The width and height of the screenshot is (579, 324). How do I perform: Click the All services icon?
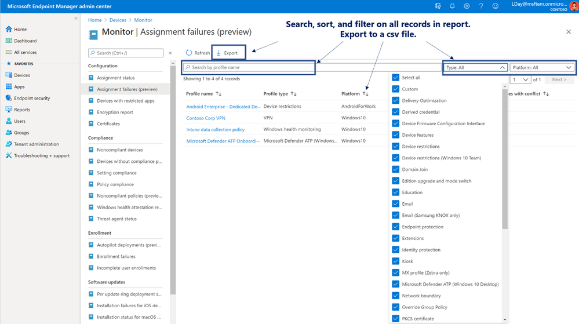coord(9,52)
